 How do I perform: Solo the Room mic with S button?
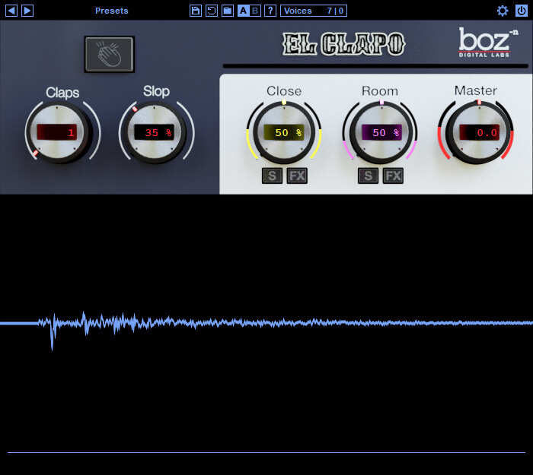coord(368,176)
